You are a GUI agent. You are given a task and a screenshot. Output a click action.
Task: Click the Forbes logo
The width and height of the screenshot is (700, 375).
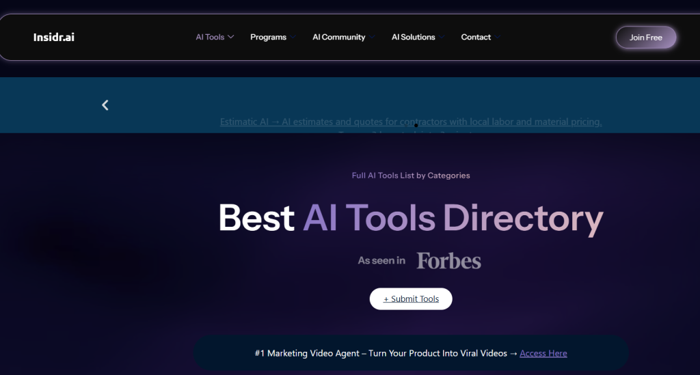(x=448, y=260)
